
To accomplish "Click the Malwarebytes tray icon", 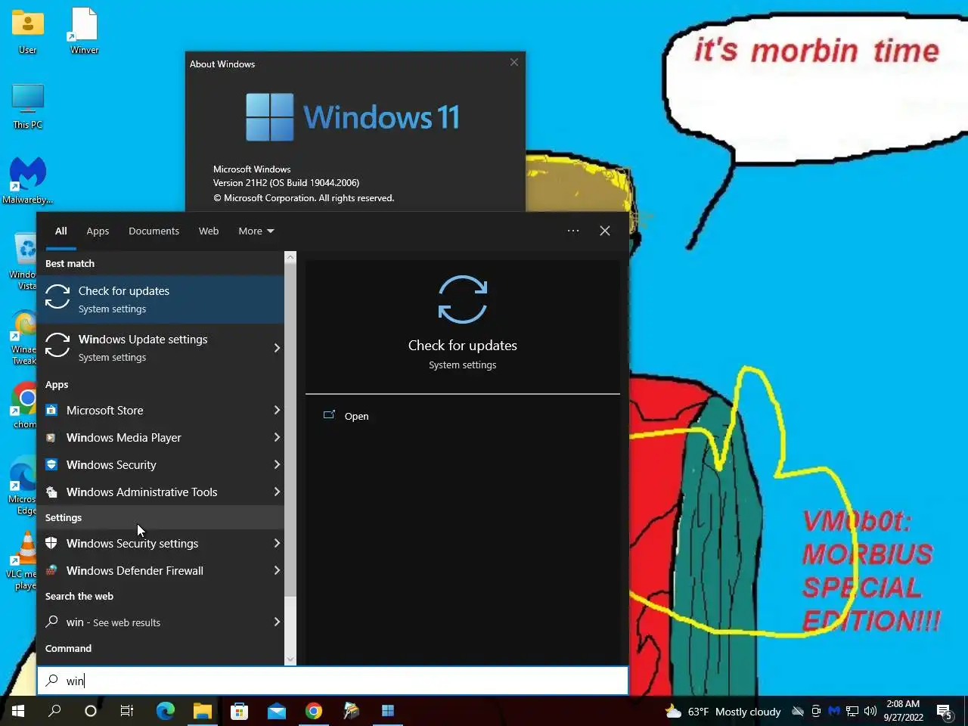I will (x=834, y=711).
